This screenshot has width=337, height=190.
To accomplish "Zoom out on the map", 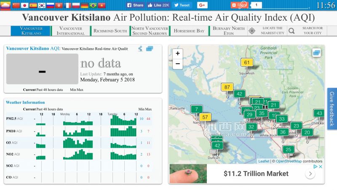I will 177,64.
